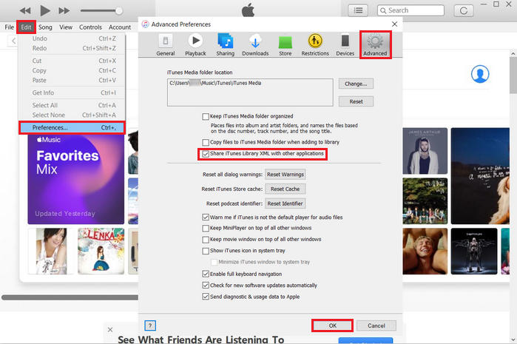
Task: Open the Edit menu
Action: coord(26,27)
